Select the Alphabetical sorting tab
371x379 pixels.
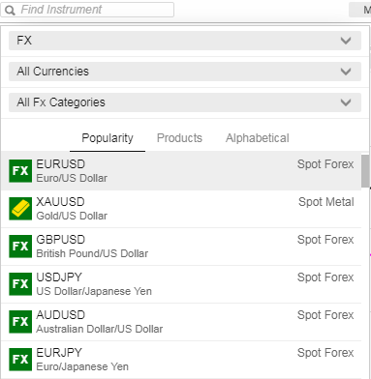(258, 138)
